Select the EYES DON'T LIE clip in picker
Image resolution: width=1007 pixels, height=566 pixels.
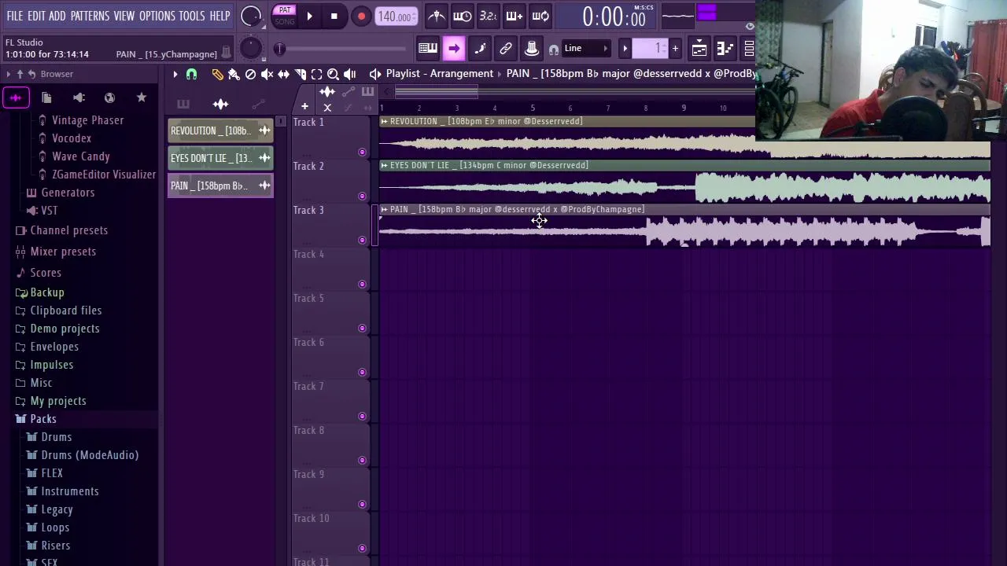220,158
